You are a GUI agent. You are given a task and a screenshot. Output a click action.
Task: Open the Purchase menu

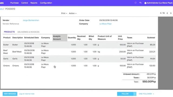point(14,3)
